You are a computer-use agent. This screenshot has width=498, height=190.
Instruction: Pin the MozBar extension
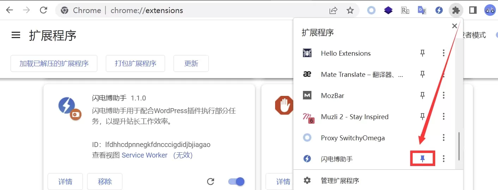(423, 96)
